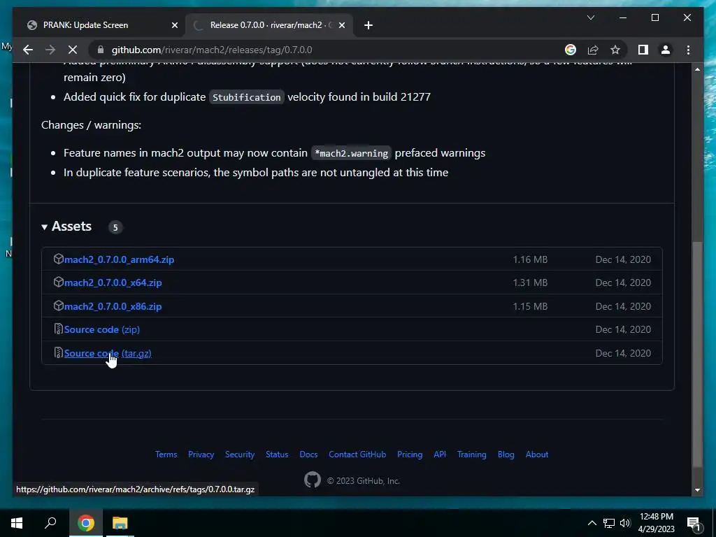This screenshot has width=716, height=537.
Task: Click the page vertical scrollbar thumb
Action: coord(697,355)
